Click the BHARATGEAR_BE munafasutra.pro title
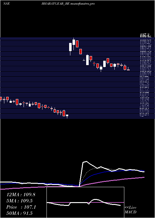Viewport: 155px width, 218px height. [68, 4]
